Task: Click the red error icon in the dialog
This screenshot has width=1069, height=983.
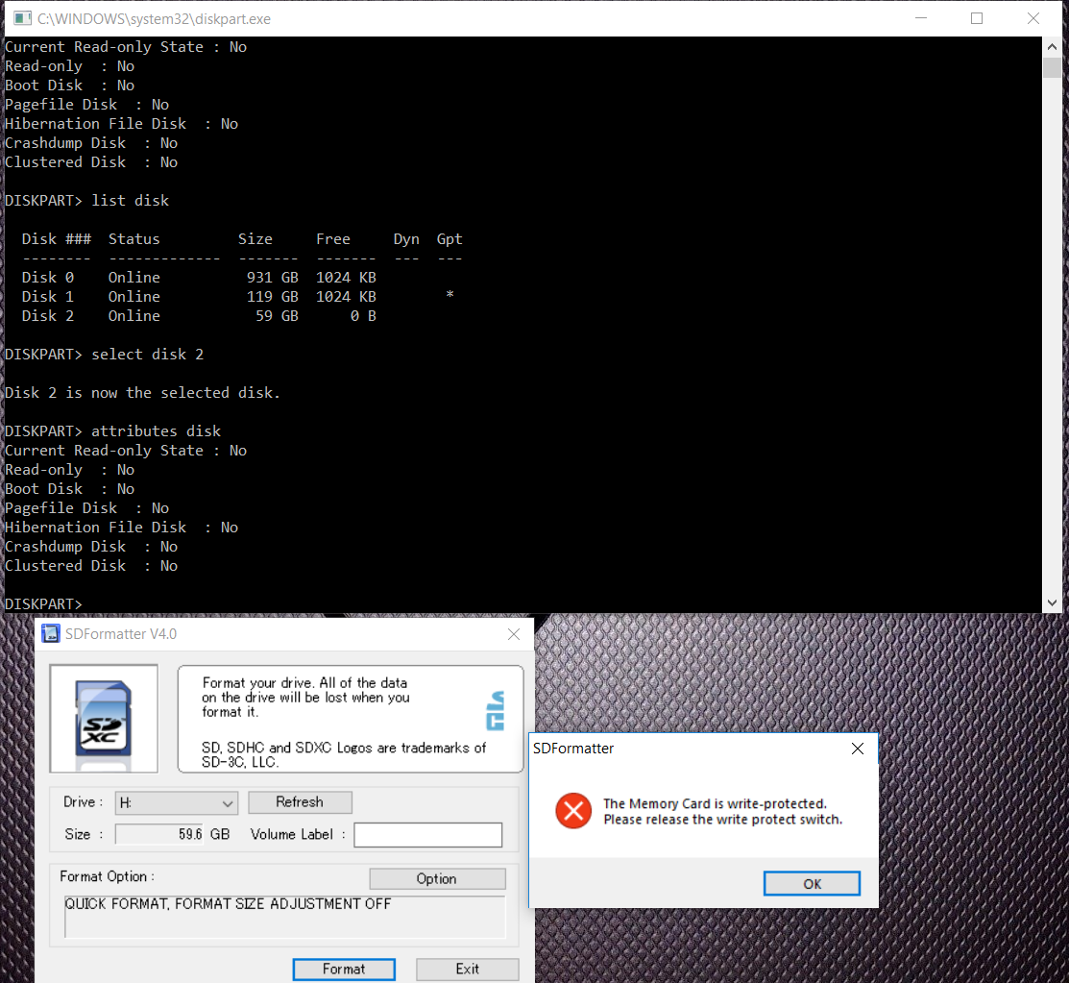Action: point(573,810)
